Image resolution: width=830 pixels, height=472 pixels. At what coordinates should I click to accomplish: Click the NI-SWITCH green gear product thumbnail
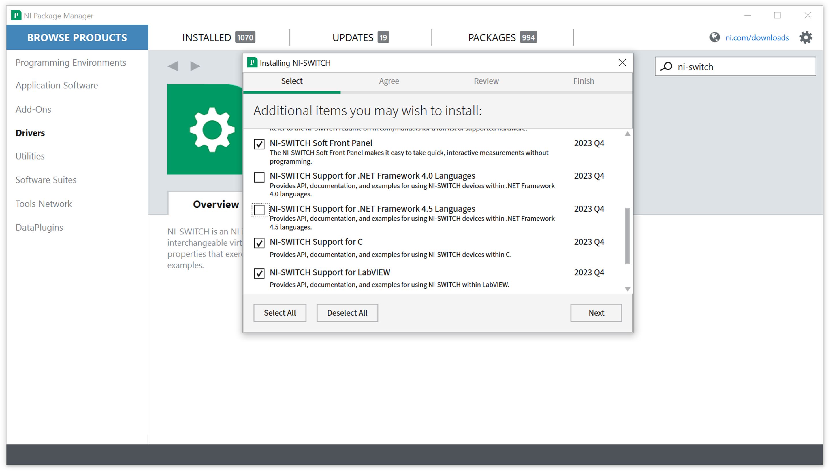pyautogui.click(x=205, y=129)
